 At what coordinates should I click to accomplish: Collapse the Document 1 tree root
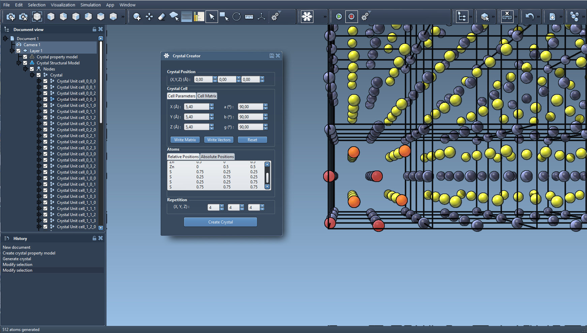5,39
